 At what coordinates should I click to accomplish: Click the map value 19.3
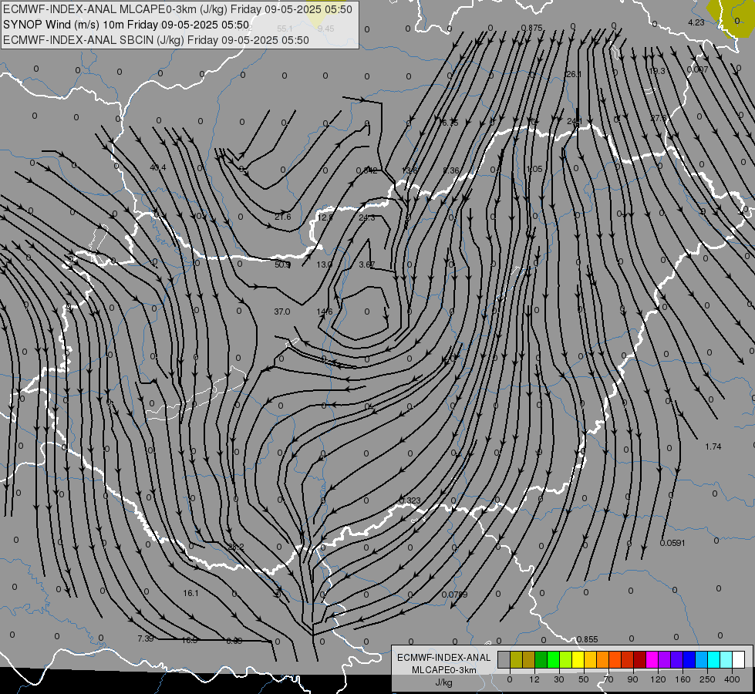657,71
